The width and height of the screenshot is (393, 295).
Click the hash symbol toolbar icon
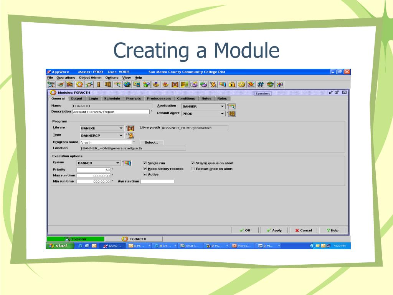[x=261, y=85]
